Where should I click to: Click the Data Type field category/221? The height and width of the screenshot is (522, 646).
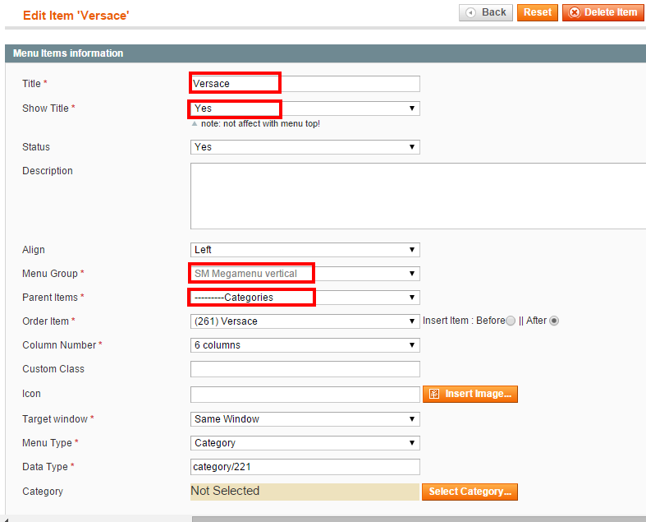[x=305, y=467]
